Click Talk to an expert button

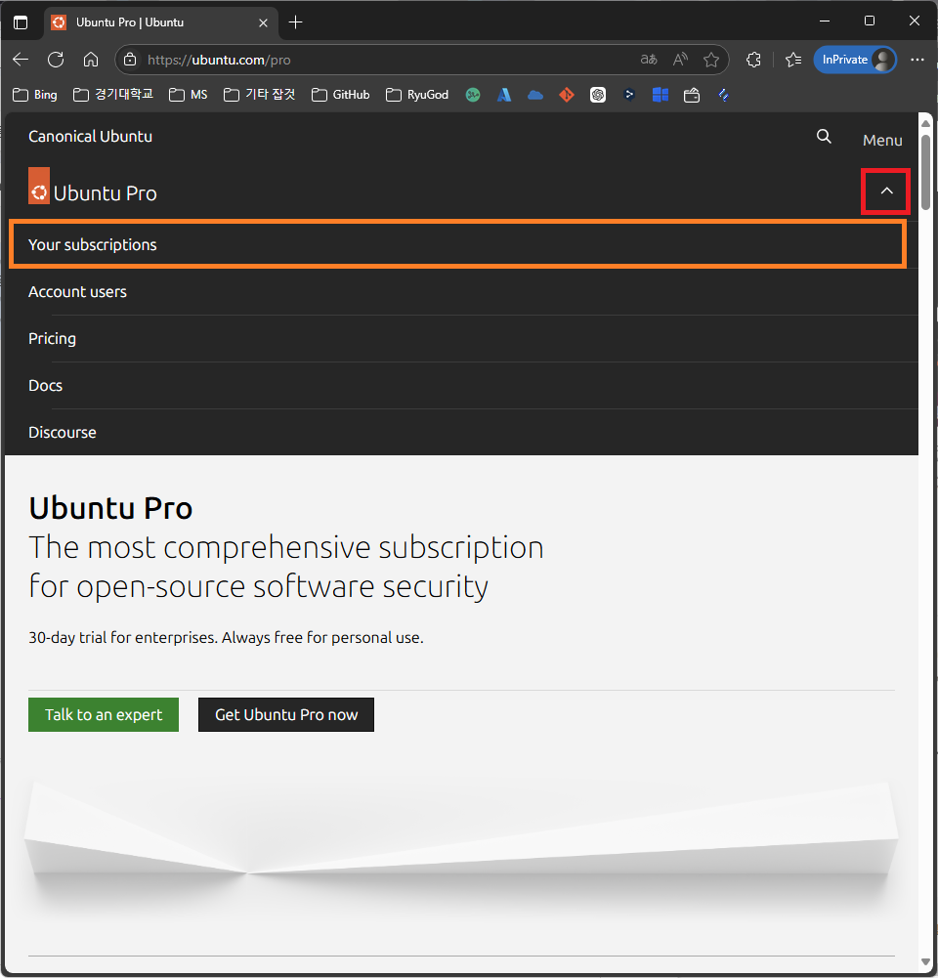pyautogui.click(x=104, y=715)
